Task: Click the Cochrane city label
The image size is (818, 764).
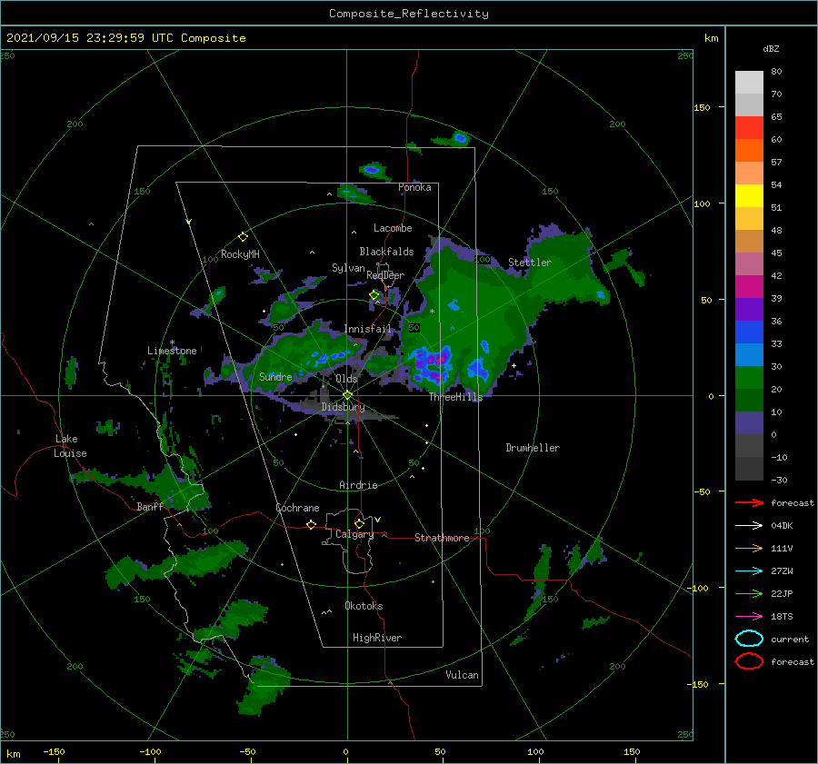Action: 297,508
